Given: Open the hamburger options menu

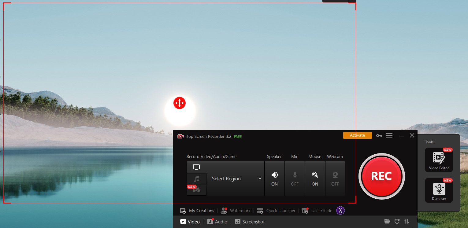Looking at the screenshot, I should pos(389,135).
